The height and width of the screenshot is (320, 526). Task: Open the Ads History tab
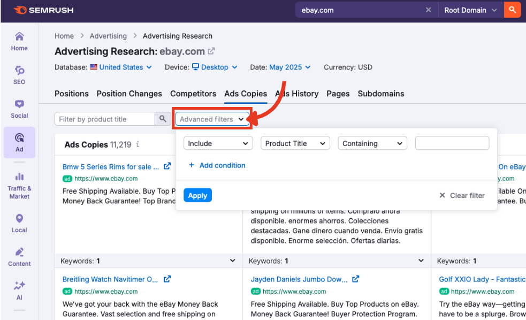(x=297, y=94)
